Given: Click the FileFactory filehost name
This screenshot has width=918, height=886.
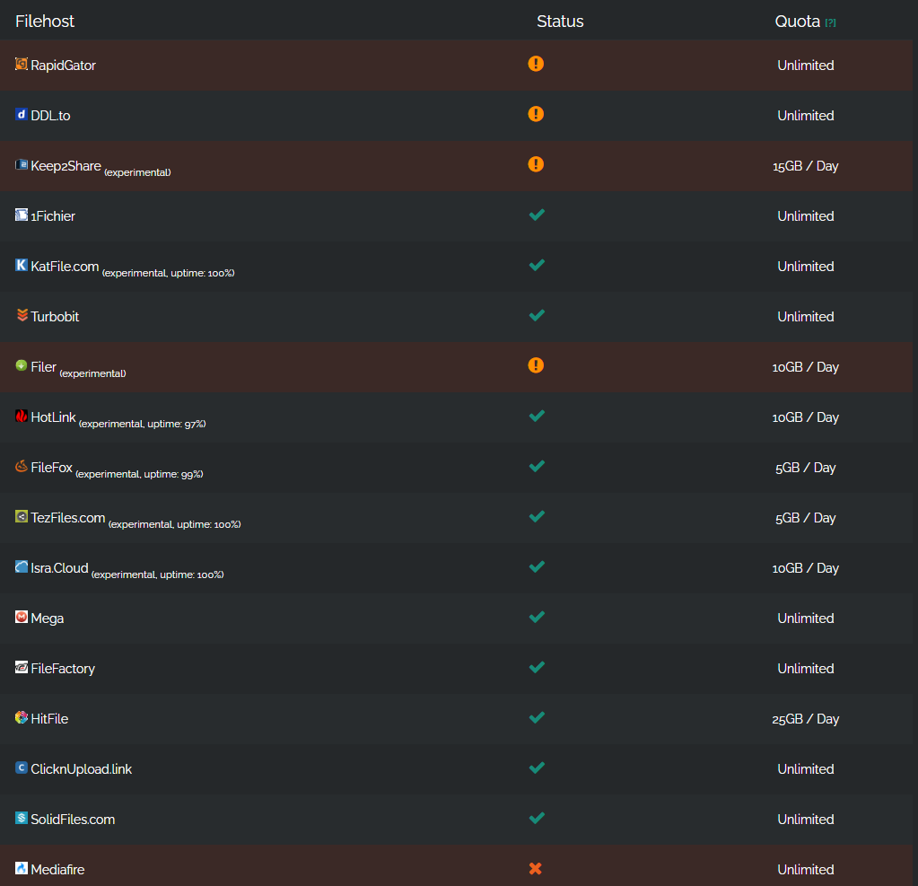Looking at the screenshot, I should (x=63, y=668).
